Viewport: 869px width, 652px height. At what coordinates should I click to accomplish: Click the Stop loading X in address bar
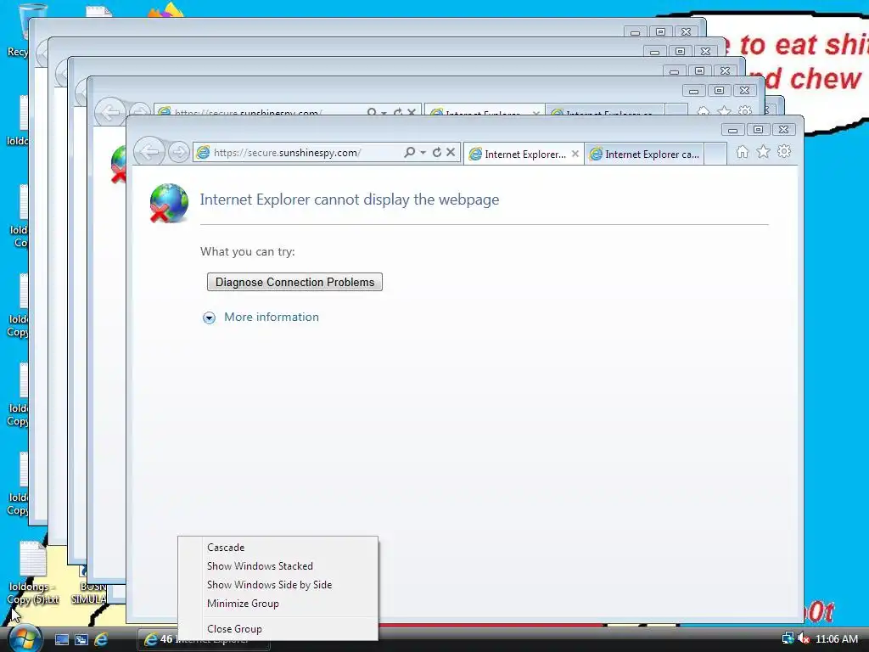click(451, 152)
